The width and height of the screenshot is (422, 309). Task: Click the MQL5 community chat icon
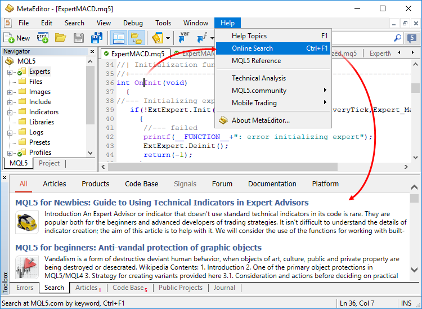411,38
